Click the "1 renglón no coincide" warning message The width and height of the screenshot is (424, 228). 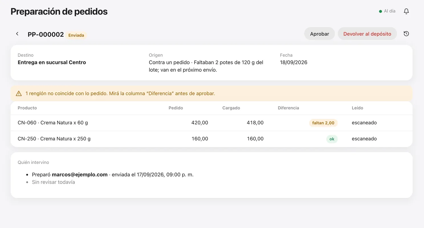[120, 93]
